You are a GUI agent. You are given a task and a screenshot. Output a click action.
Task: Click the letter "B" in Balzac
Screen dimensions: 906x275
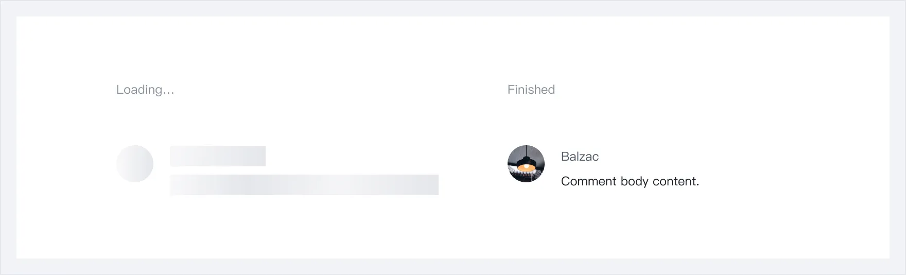[x=565, y=157]
